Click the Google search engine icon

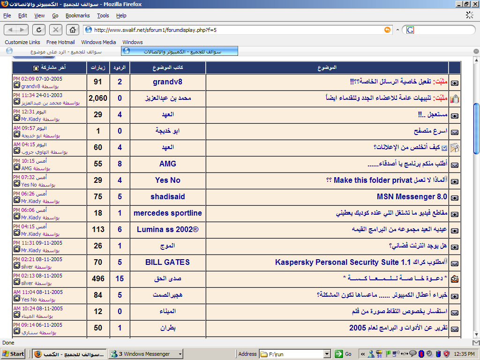410,30
